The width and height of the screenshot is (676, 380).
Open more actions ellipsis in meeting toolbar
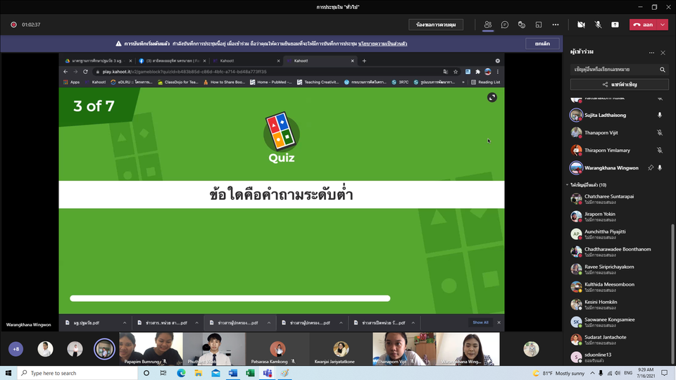click(x=556, y=25)
